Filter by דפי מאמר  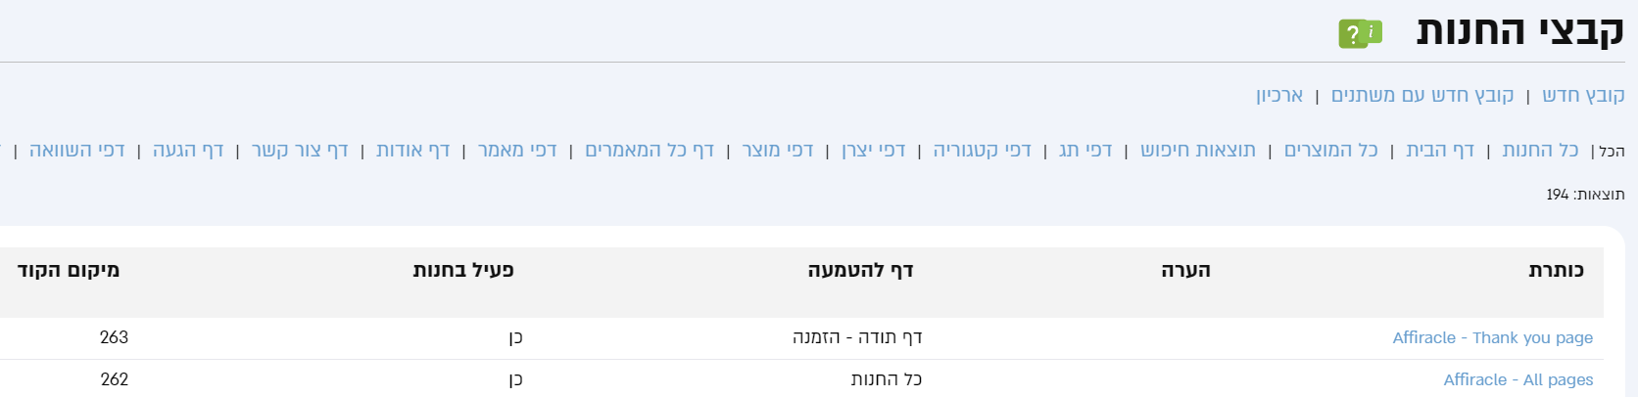[517, 150]
